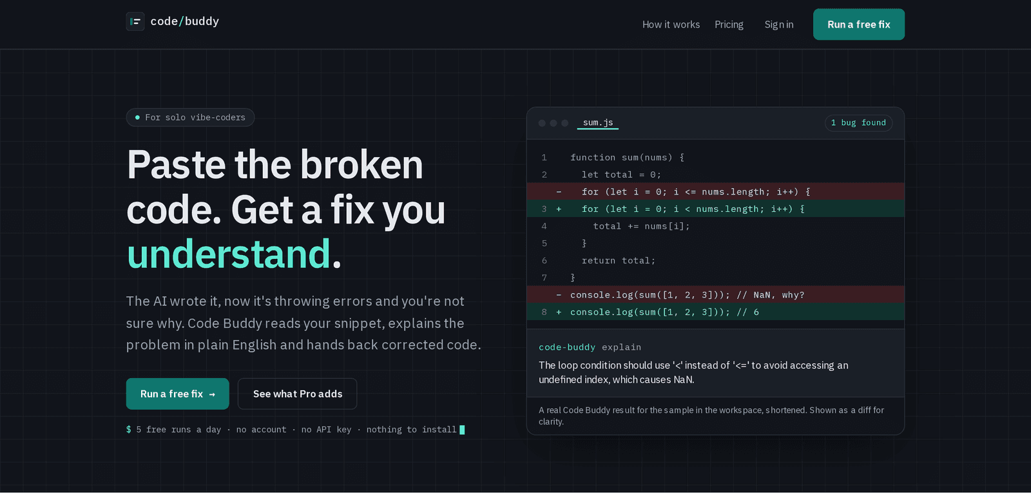Screen dimensions: 1031x494
Task: Open See what Pro adds
Action: pyautogui.click(x=298, y=394)
